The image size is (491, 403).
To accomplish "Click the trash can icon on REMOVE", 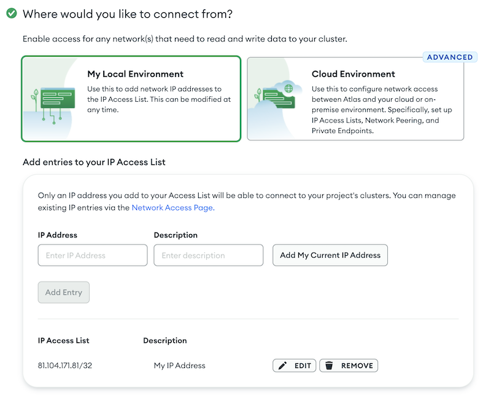I will [x=329, y=366].
